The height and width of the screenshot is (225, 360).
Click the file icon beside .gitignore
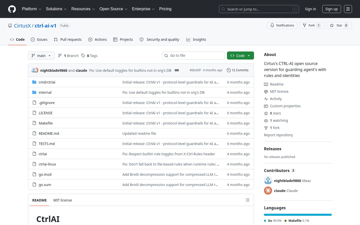(34, 103)
